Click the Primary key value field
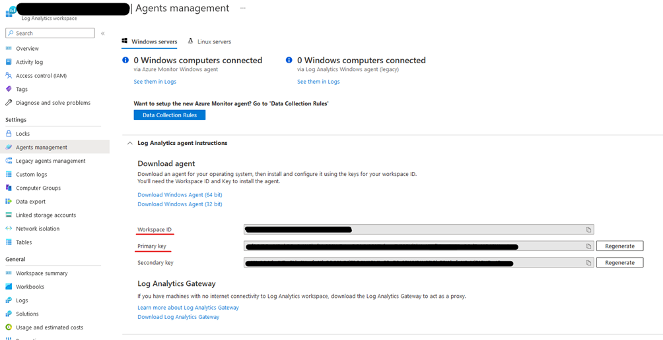Screen dimensions: 663x340 coord(419,246)
